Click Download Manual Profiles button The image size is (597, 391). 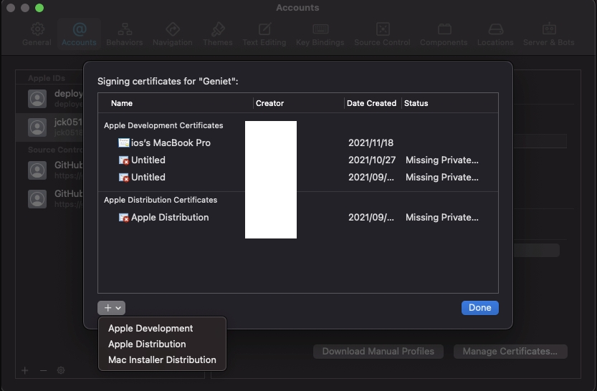378,352
